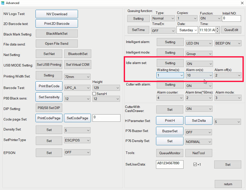Open the UPC_A barcode type dropdown
The height and width of the screenshot is (190, 246).
77,88
